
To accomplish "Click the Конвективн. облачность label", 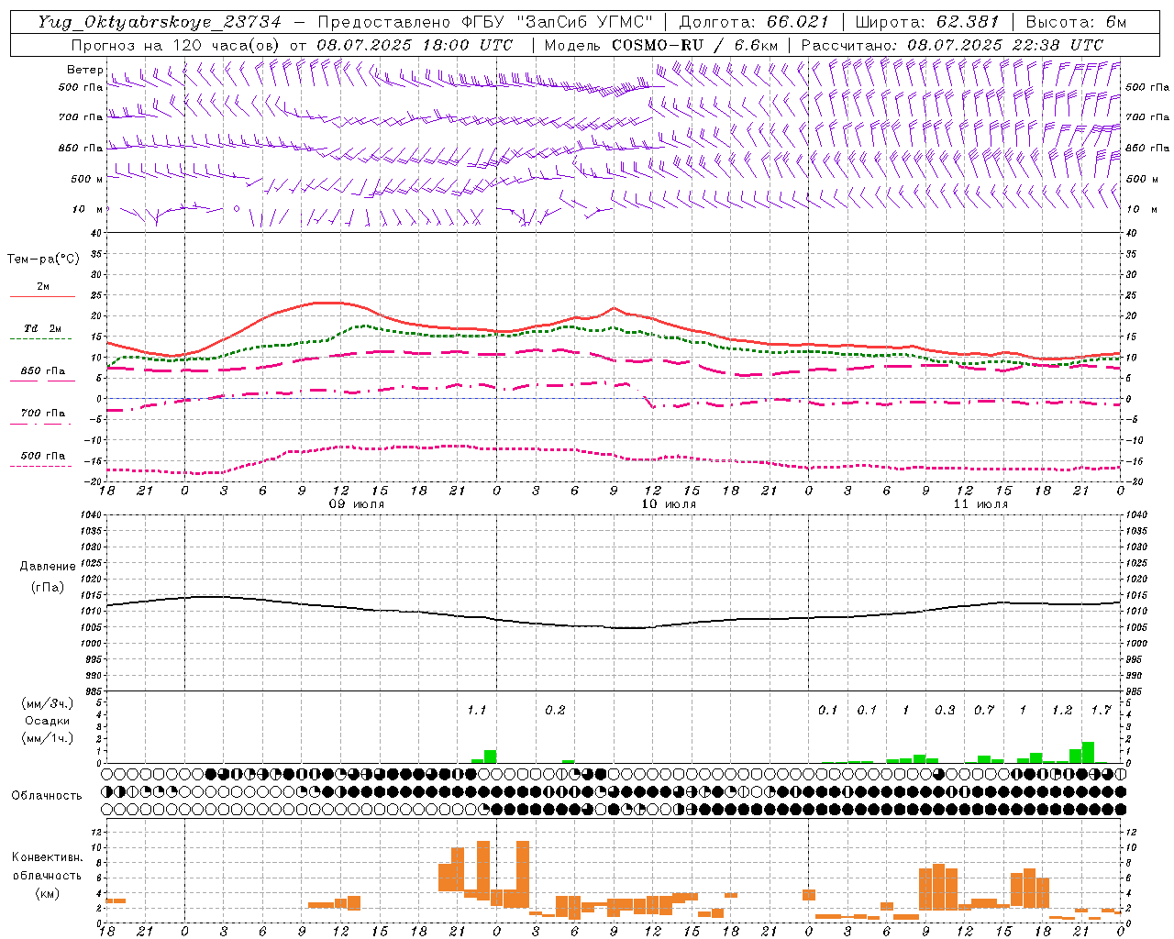I will coord(48,867).
